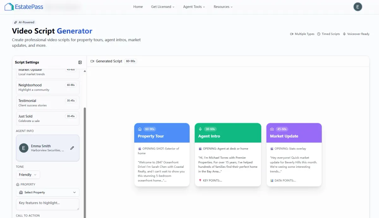Select the Testimonial script type
This screenshot has height=218, width=379.
point(47,103)
